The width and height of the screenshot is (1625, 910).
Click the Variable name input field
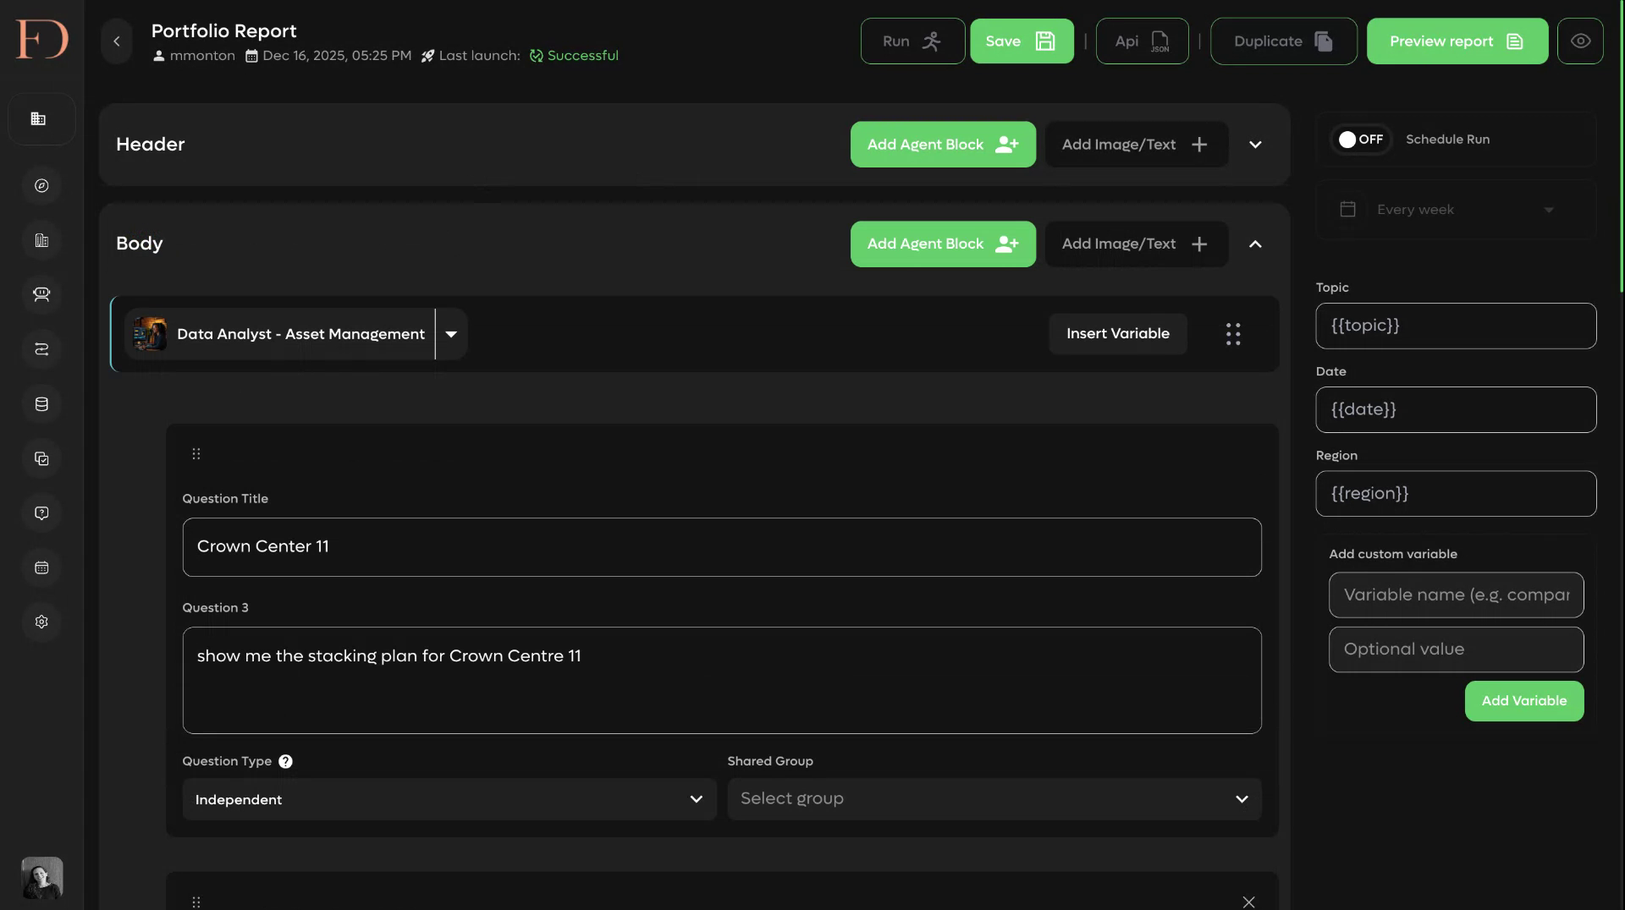[x=1456, y=595]
